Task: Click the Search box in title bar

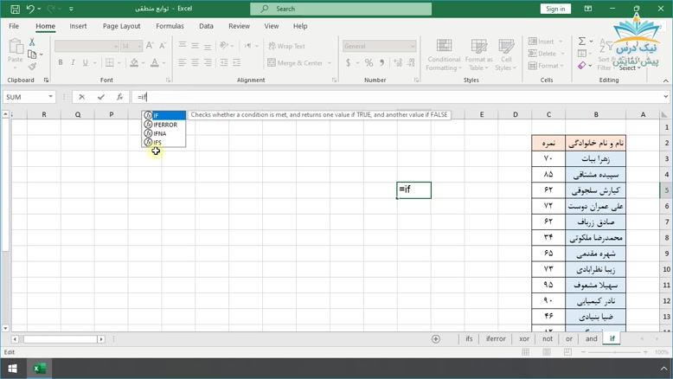Action: (x=341, y=9)
